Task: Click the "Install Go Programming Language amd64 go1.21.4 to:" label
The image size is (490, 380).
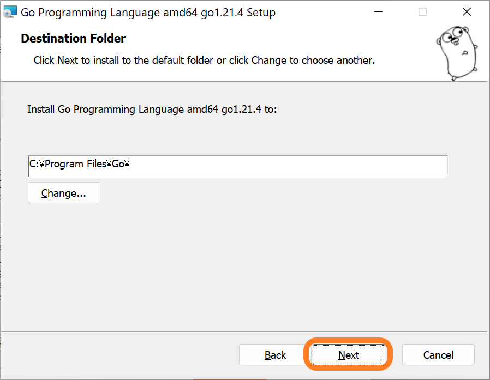Action: tap(152, 109)
